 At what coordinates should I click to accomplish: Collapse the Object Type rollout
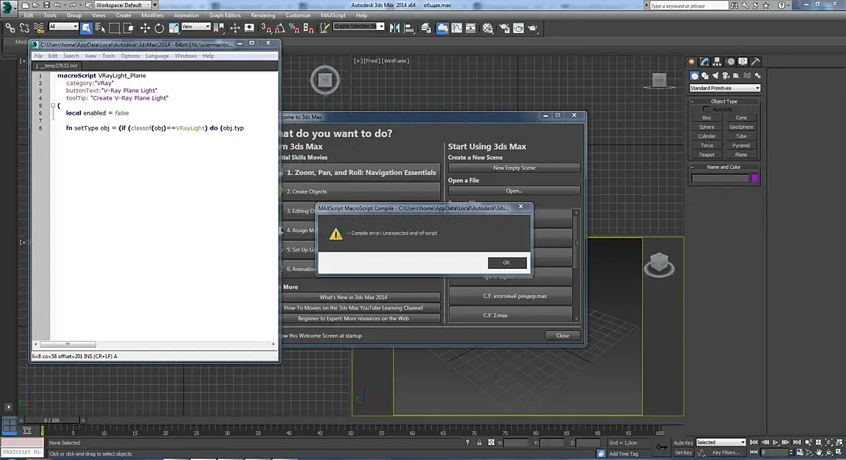[723, 101]
